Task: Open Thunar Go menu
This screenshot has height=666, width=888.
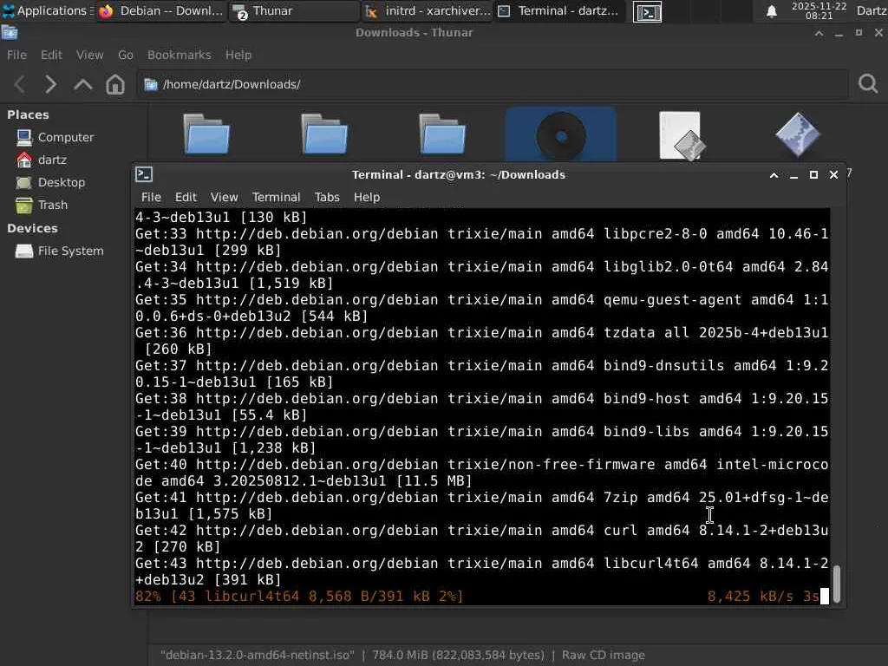Action: tap(126, 55)
